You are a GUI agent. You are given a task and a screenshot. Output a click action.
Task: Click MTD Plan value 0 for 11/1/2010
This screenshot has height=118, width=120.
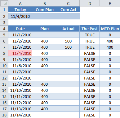tap(110, 35)
